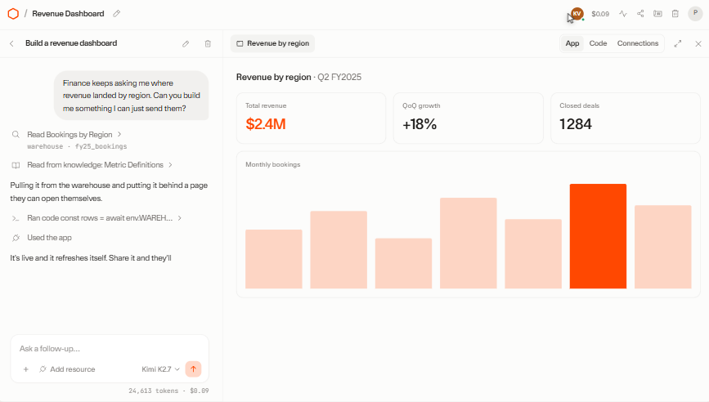Click the Revenue by region Q2 FY2025 heading
The image size is (709, 402).
298,78
